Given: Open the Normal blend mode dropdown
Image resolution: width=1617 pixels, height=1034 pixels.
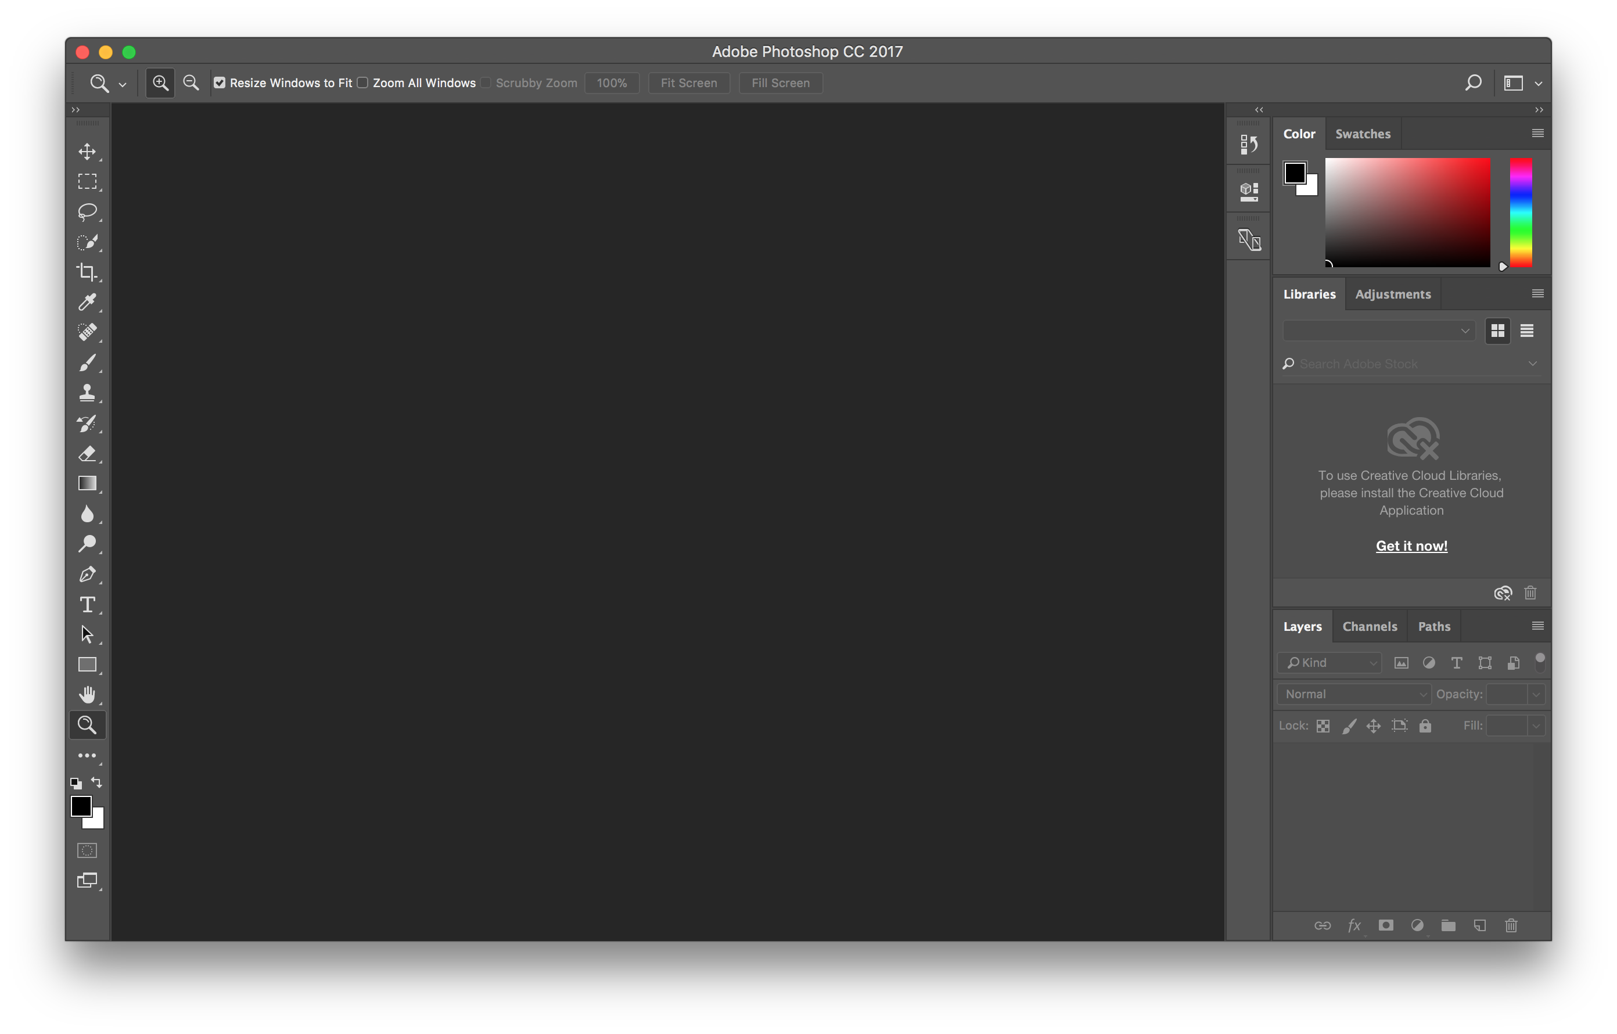Looking at the screenshot, I should coord(1354,694).
